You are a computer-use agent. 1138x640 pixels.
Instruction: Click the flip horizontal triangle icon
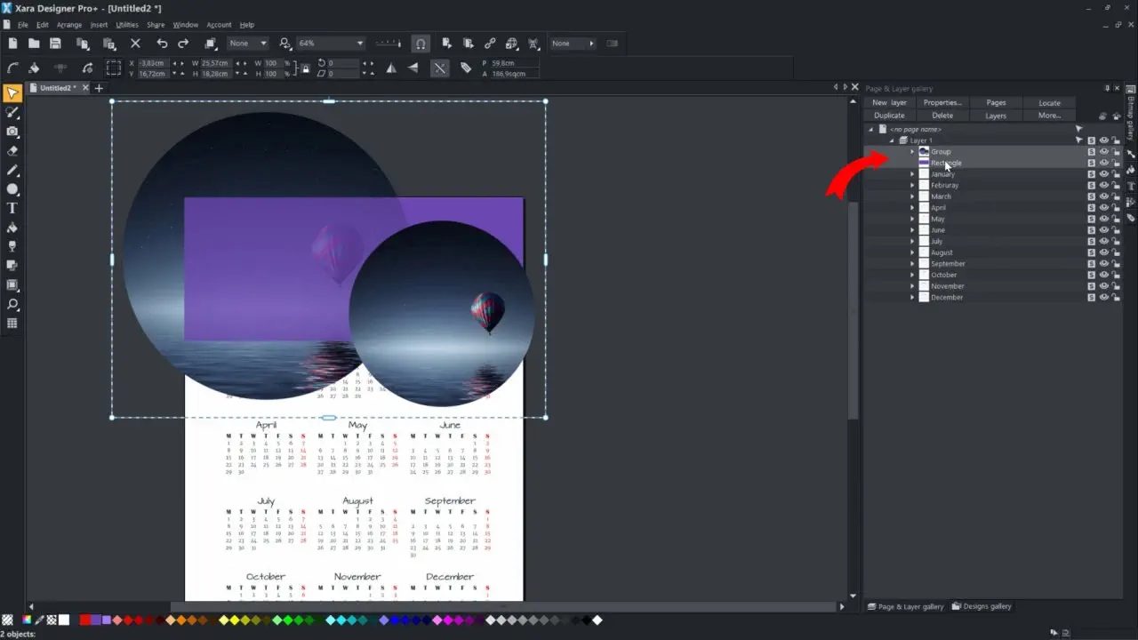pyautogui.click(x=391, y=68)
